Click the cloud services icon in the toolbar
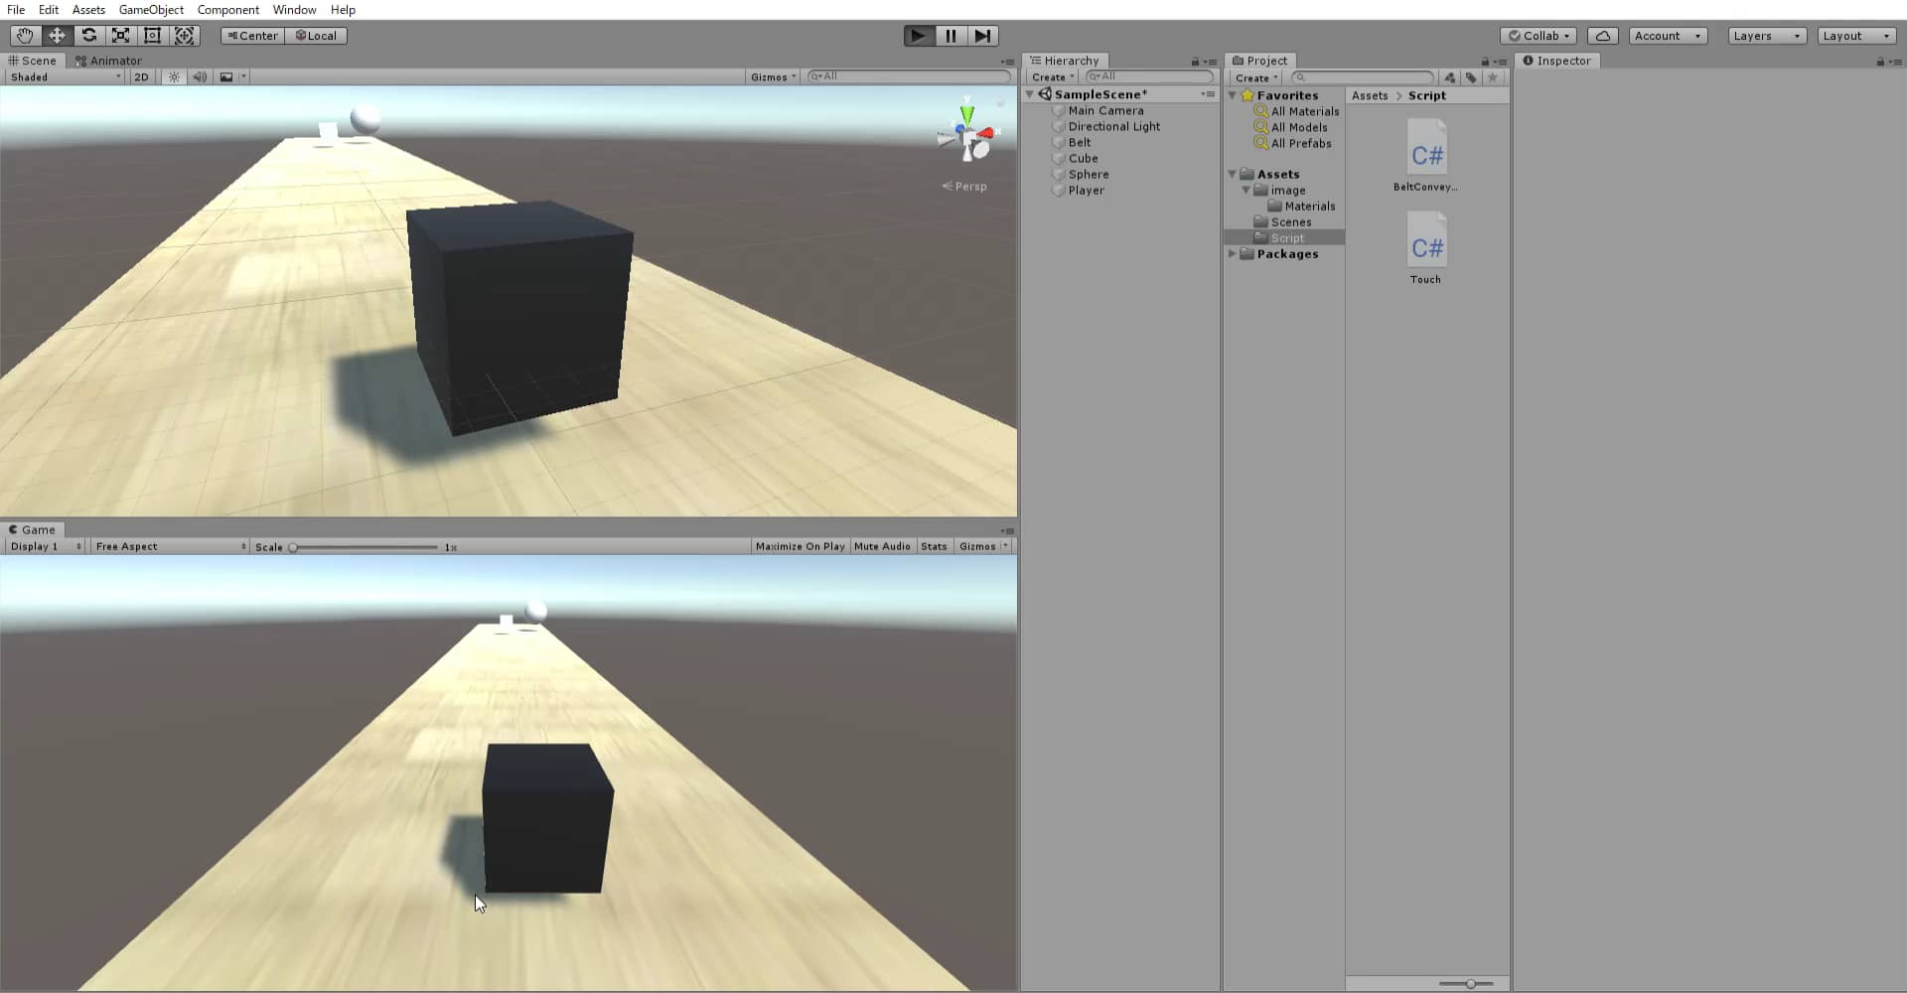 click(x=1603, y=35)
